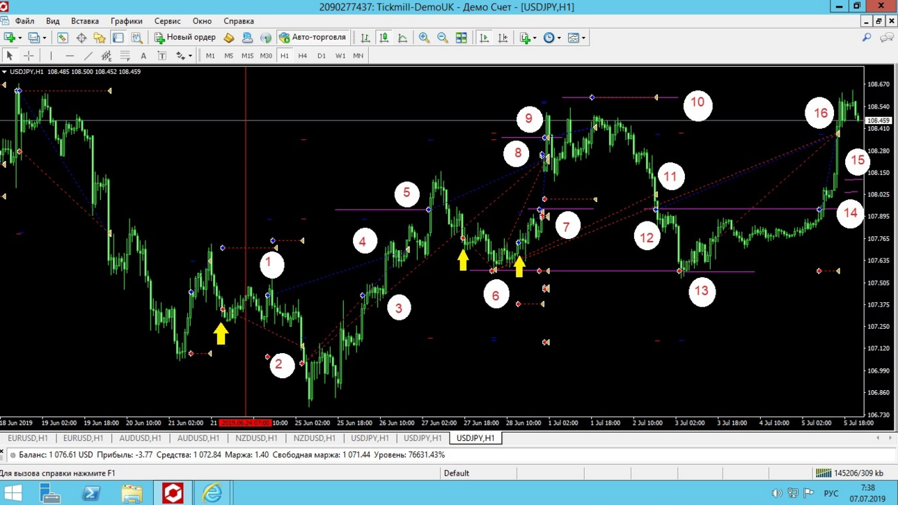Open the indicators list dropdown arrow

pos(535,38)
